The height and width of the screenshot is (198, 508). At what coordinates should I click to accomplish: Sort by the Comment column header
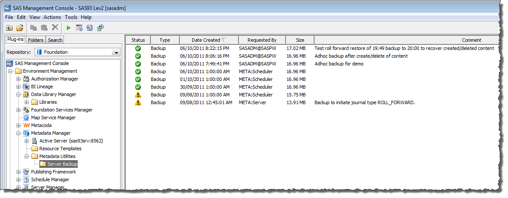(x=406, y=40)
